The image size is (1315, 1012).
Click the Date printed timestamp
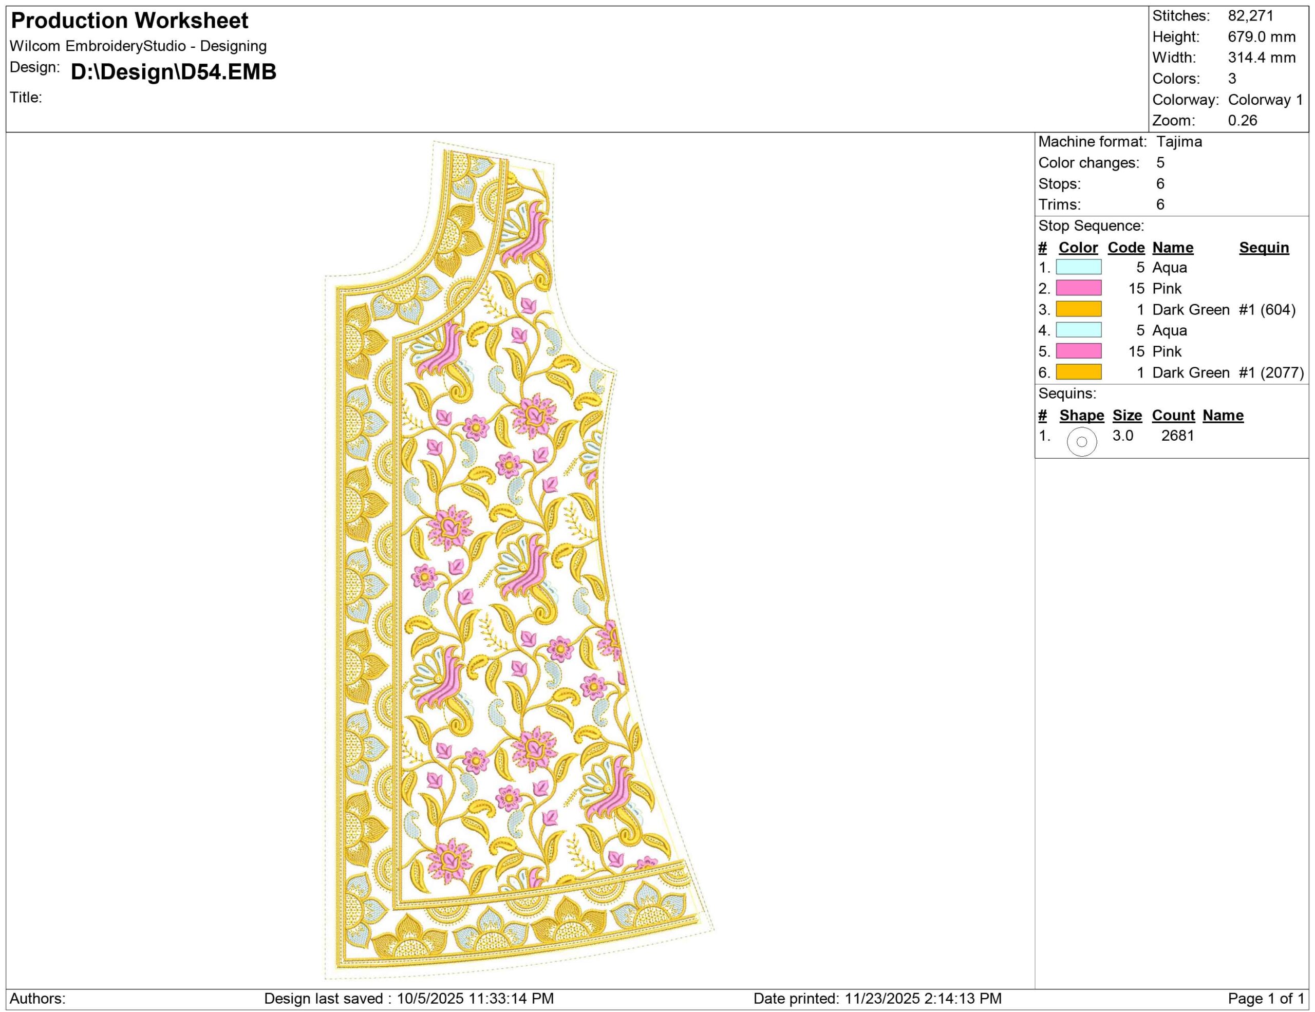[x=877, y=999]
